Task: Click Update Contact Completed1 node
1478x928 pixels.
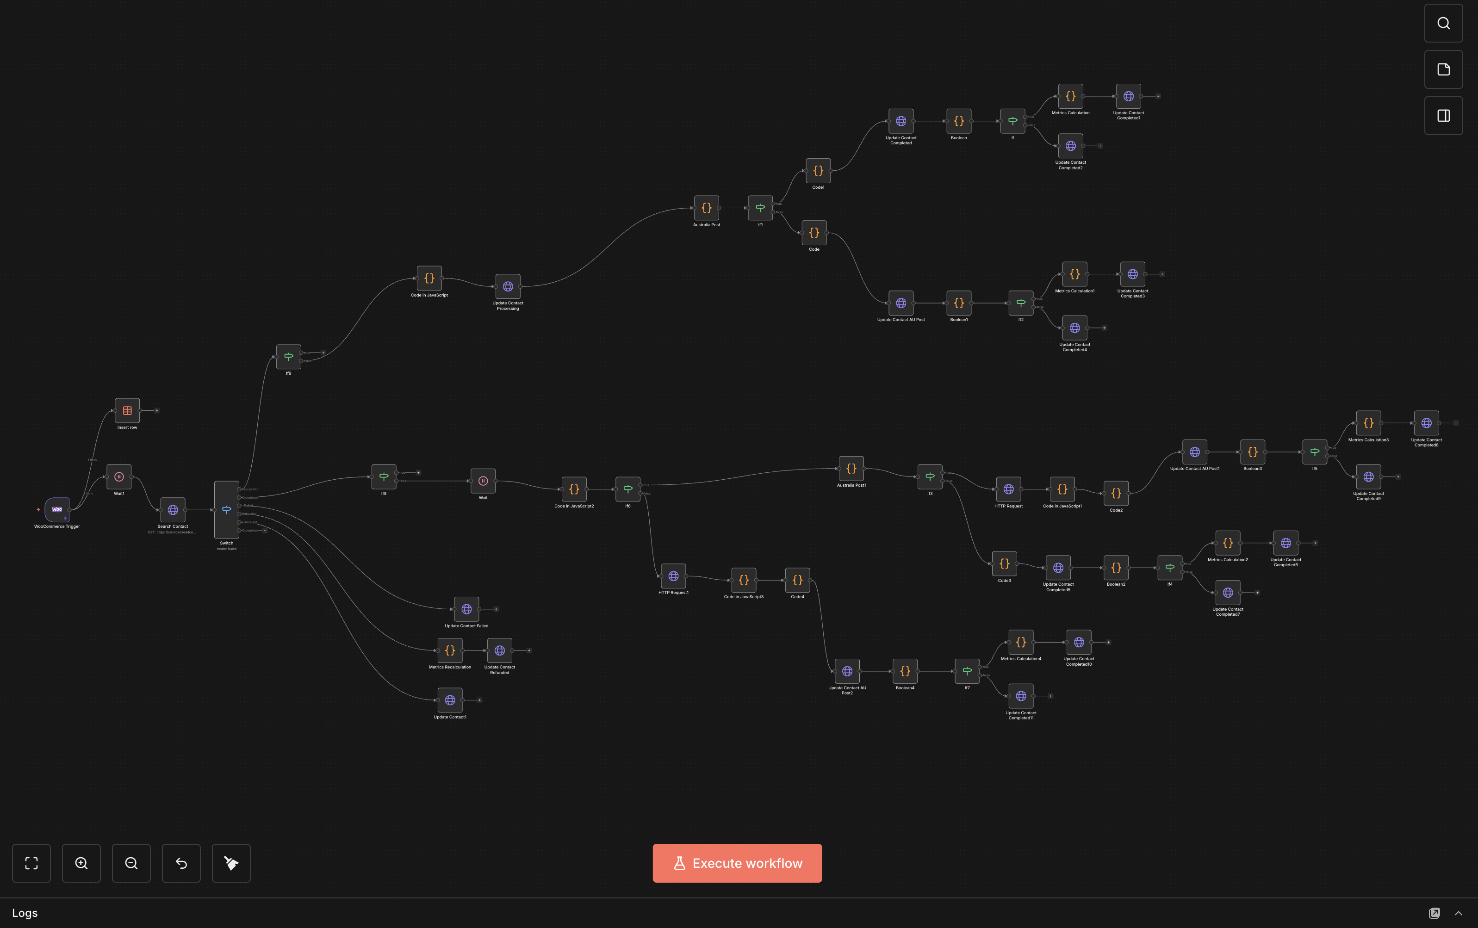Action: tap(1128, 96)
